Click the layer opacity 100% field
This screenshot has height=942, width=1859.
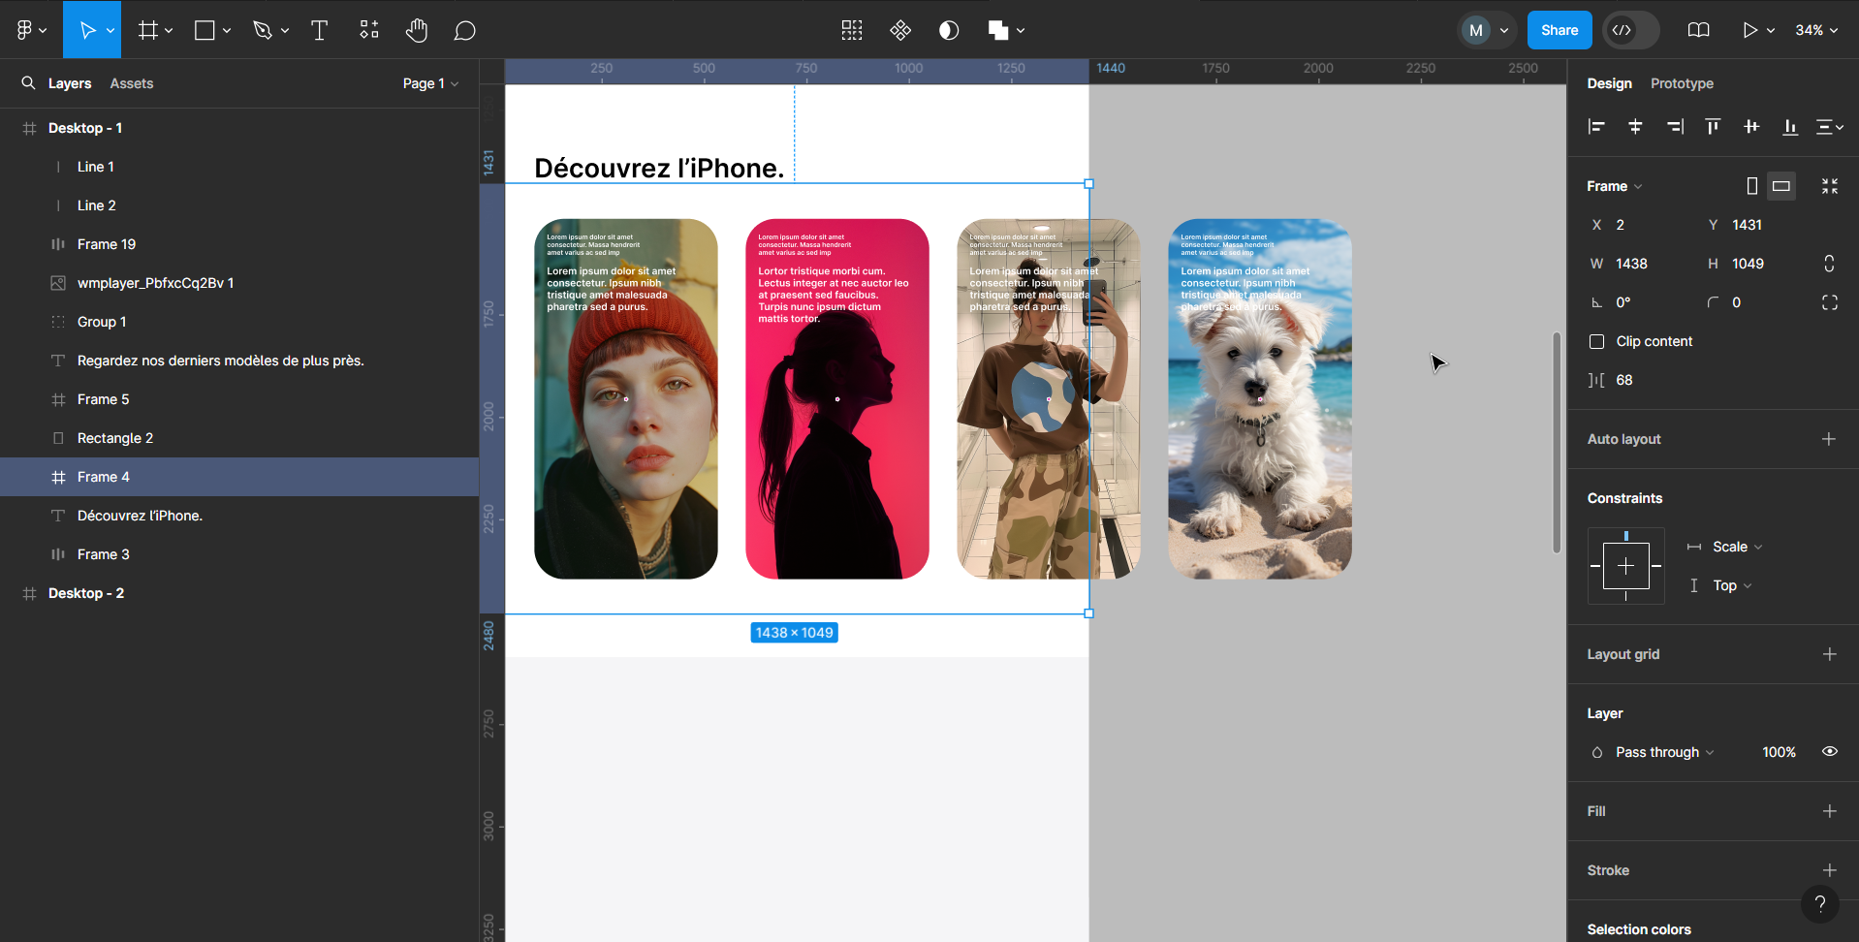1779,752
